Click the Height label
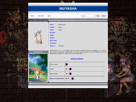136x102 pixels. point(52,35)
